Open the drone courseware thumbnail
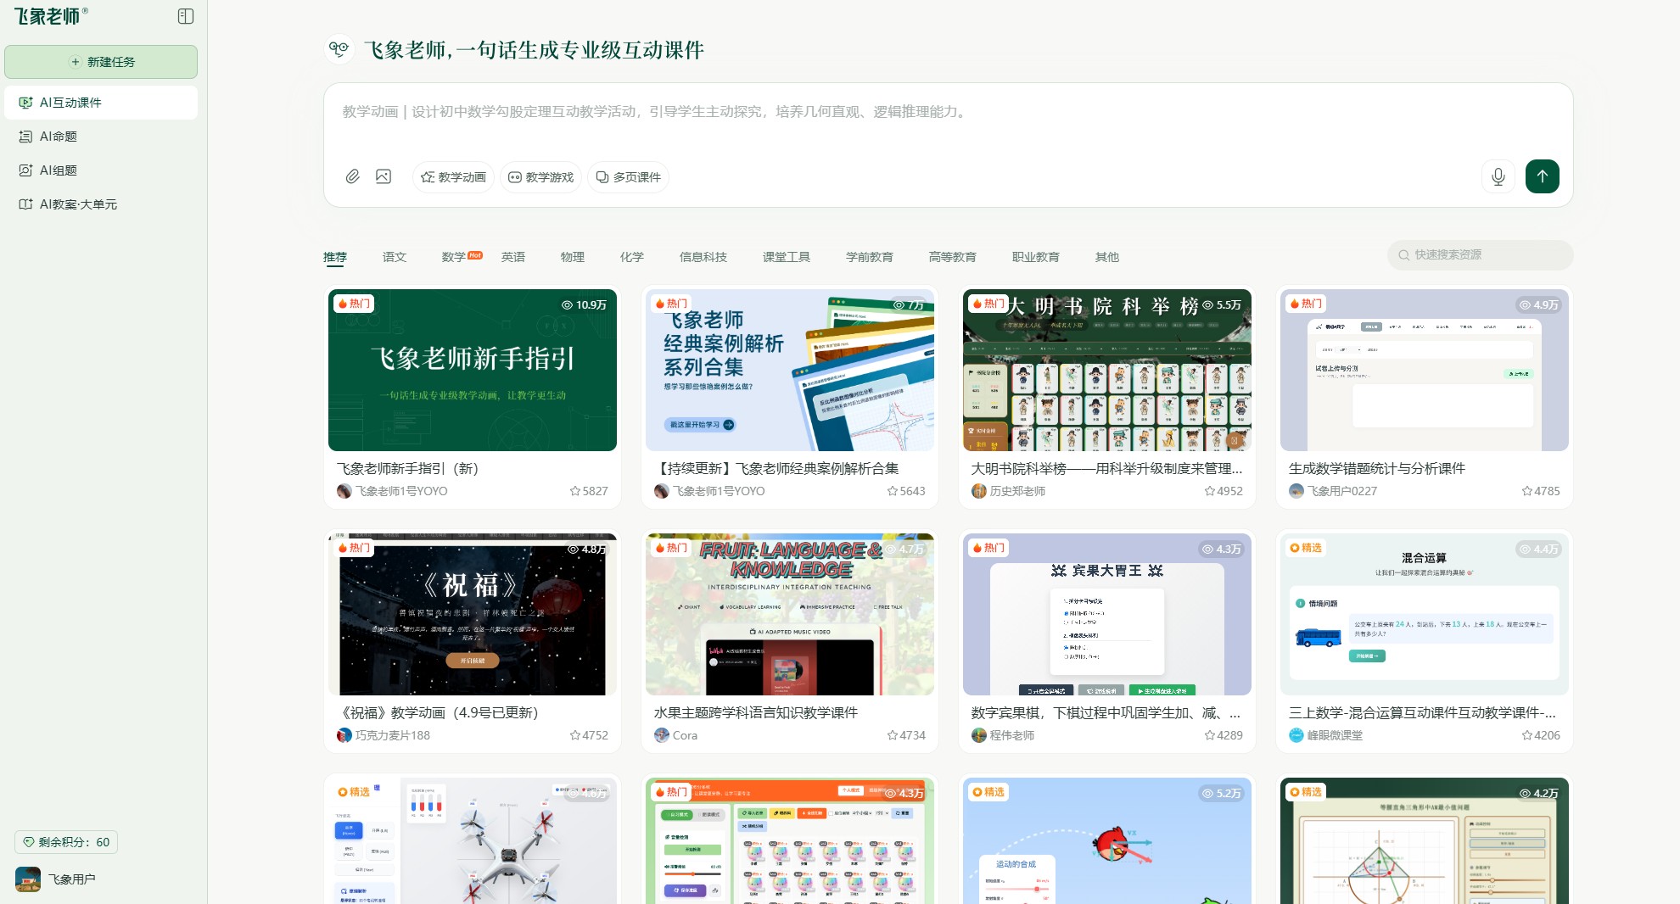The width and height of the screenshot is (1680, 904). pos(473,840)
